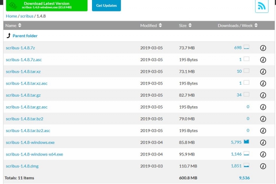Viewport: 276px width, 184px height.
Task: Show info for scribus-1.4.8.tar.xz
Action: point(263,71)
